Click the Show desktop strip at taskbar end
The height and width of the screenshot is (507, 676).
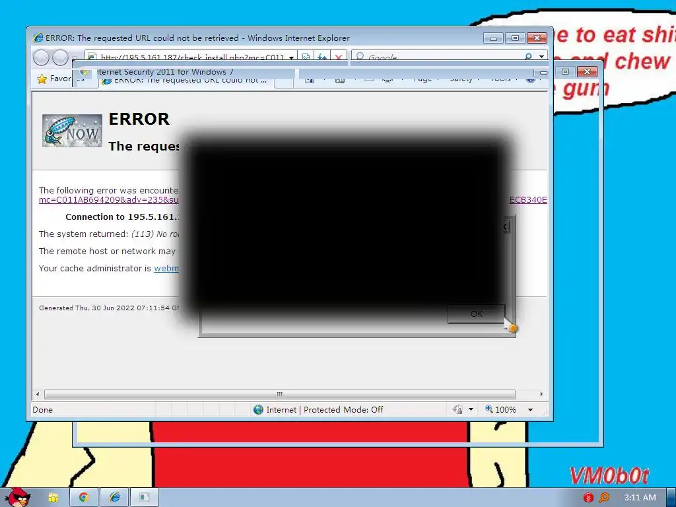tap(671, 498)
